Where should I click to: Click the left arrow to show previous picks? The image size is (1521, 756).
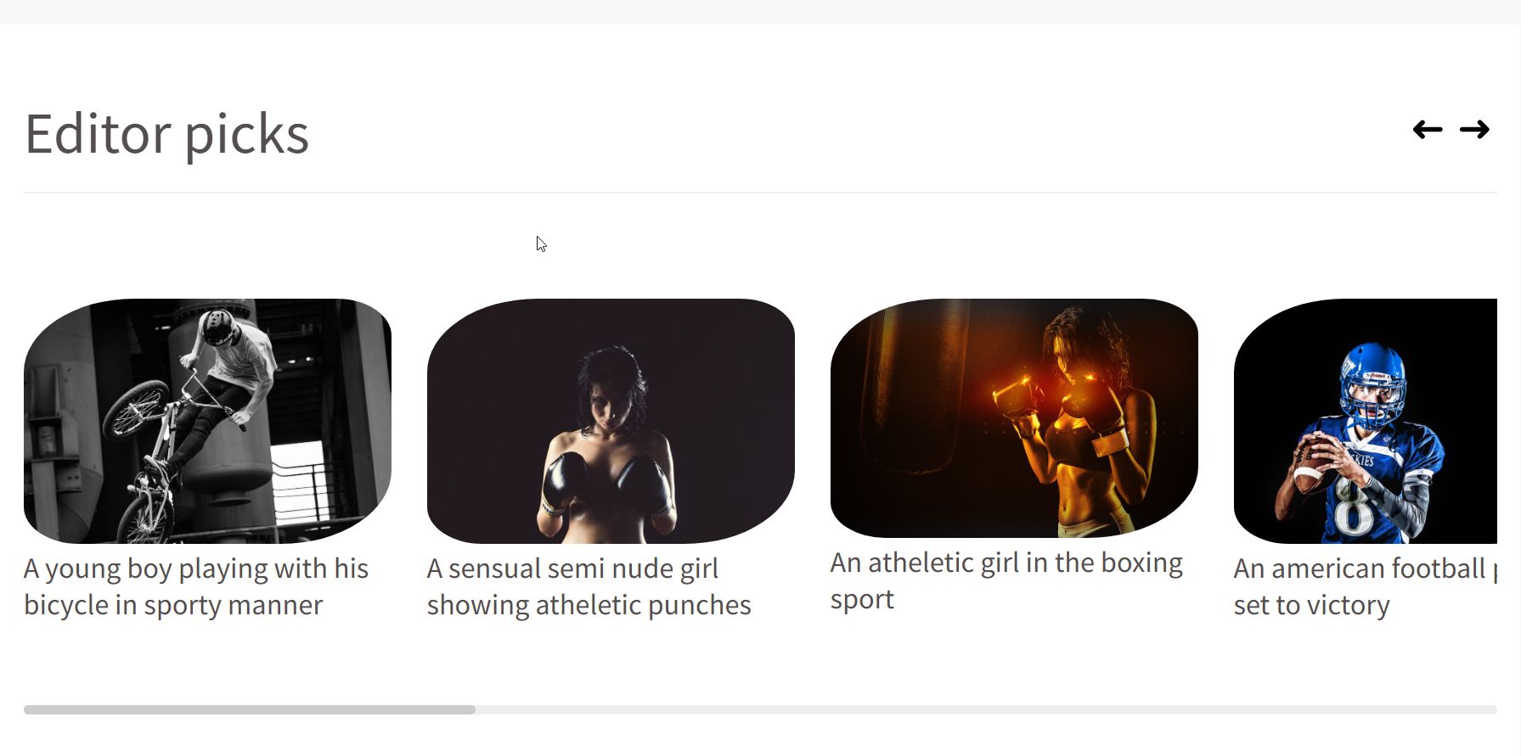click(x=1428, y=130)
